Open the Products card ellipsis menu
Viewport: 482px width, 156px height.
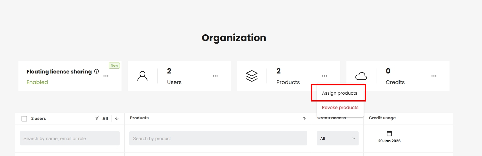click(x=325, y=76)
